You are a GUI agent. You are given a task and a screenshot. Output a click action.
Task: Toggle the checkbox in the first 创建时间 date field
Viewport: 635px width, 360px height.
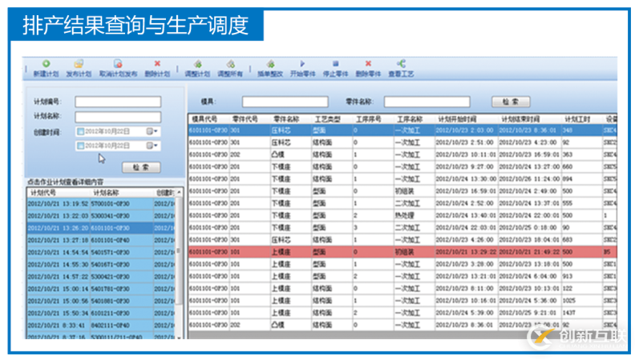(x=81, y=131)
